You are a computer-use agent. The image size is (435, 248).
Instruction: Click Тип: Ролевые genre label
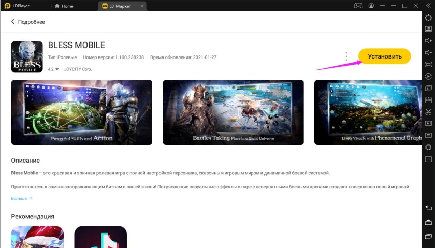point(62,57)
